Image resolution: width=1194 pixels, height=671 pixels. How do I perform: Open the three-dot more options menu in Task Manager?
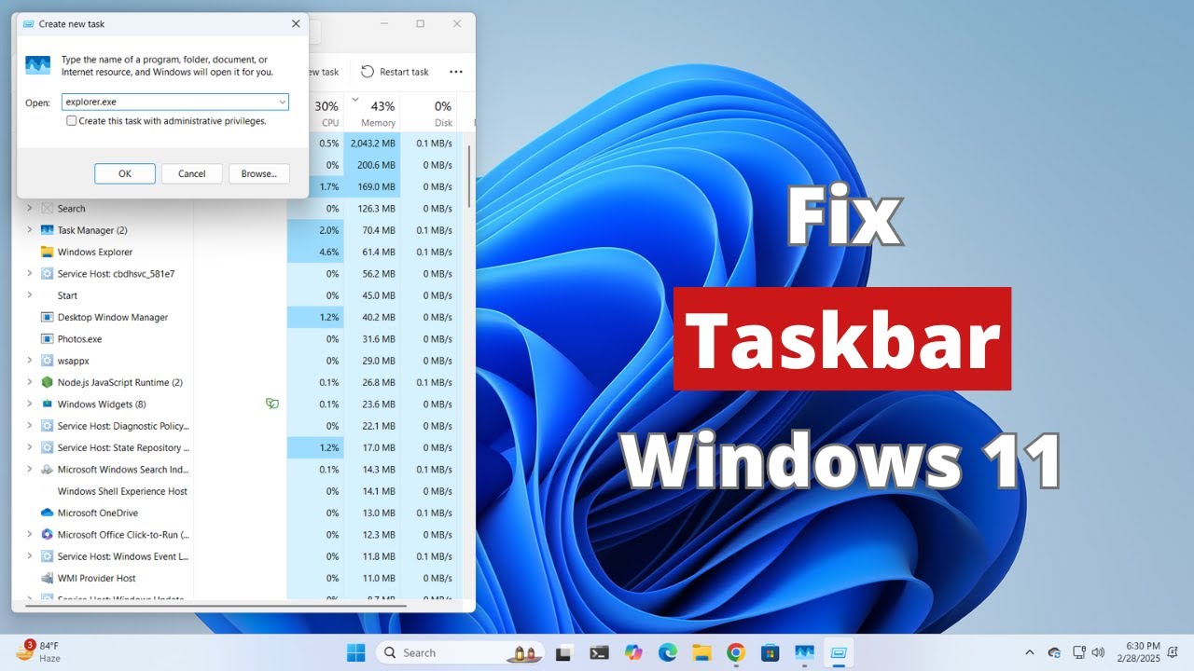456,72
